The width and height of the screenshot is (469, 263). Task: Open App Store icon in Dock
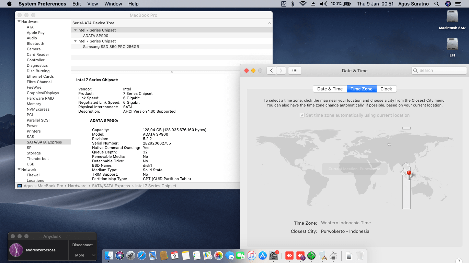[x=263, y=255]
